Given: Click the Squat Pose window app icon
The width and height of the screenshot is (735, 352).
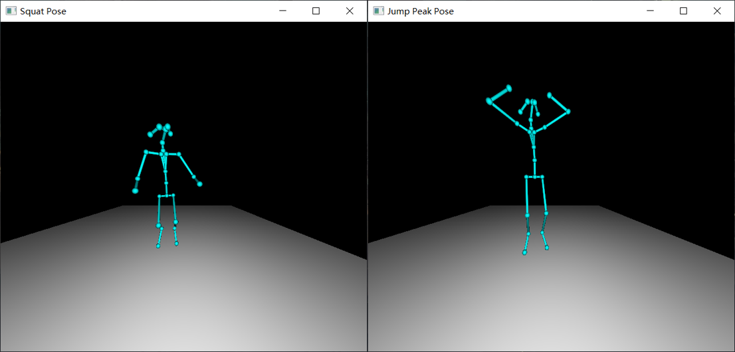Looking at the screenshot, I should 11,11.
